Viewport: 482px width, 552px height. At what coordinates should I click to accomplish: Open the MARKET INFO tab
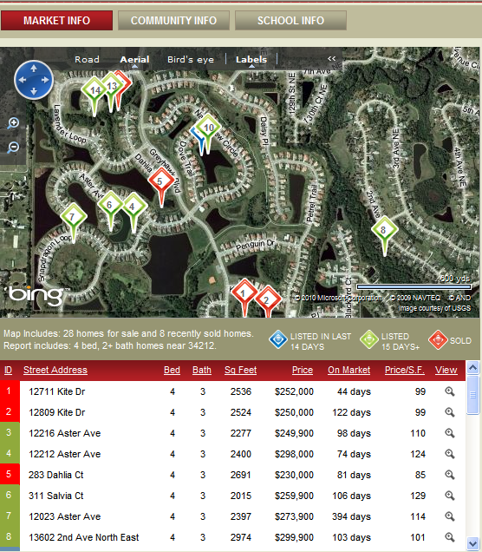click(x=56, y=21)
